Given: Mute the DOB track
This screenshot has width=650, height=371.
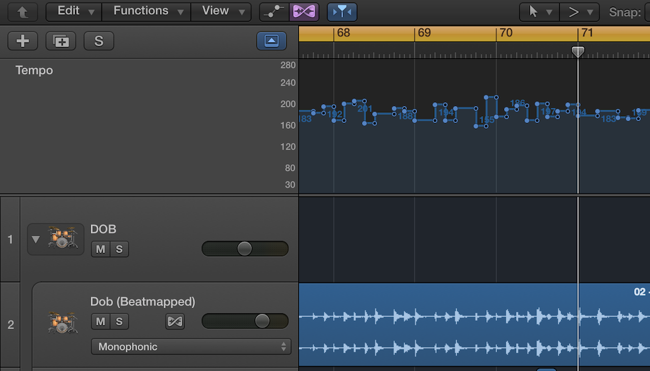Looking at the screenshot, I should (100, 249).
